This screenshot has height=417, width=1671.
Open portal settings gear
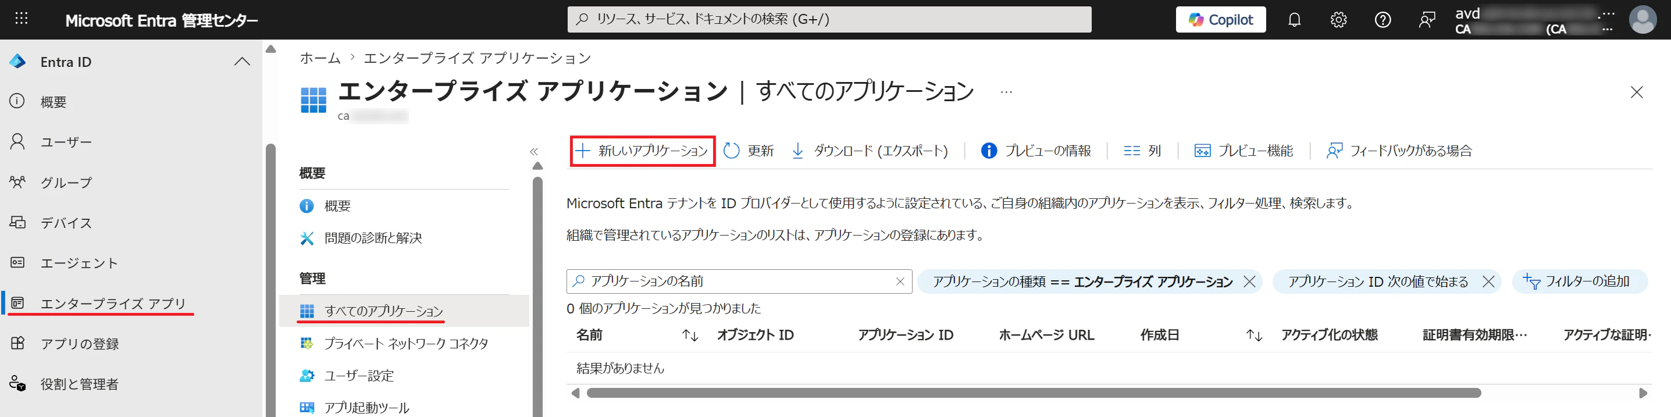(1338, 19)
